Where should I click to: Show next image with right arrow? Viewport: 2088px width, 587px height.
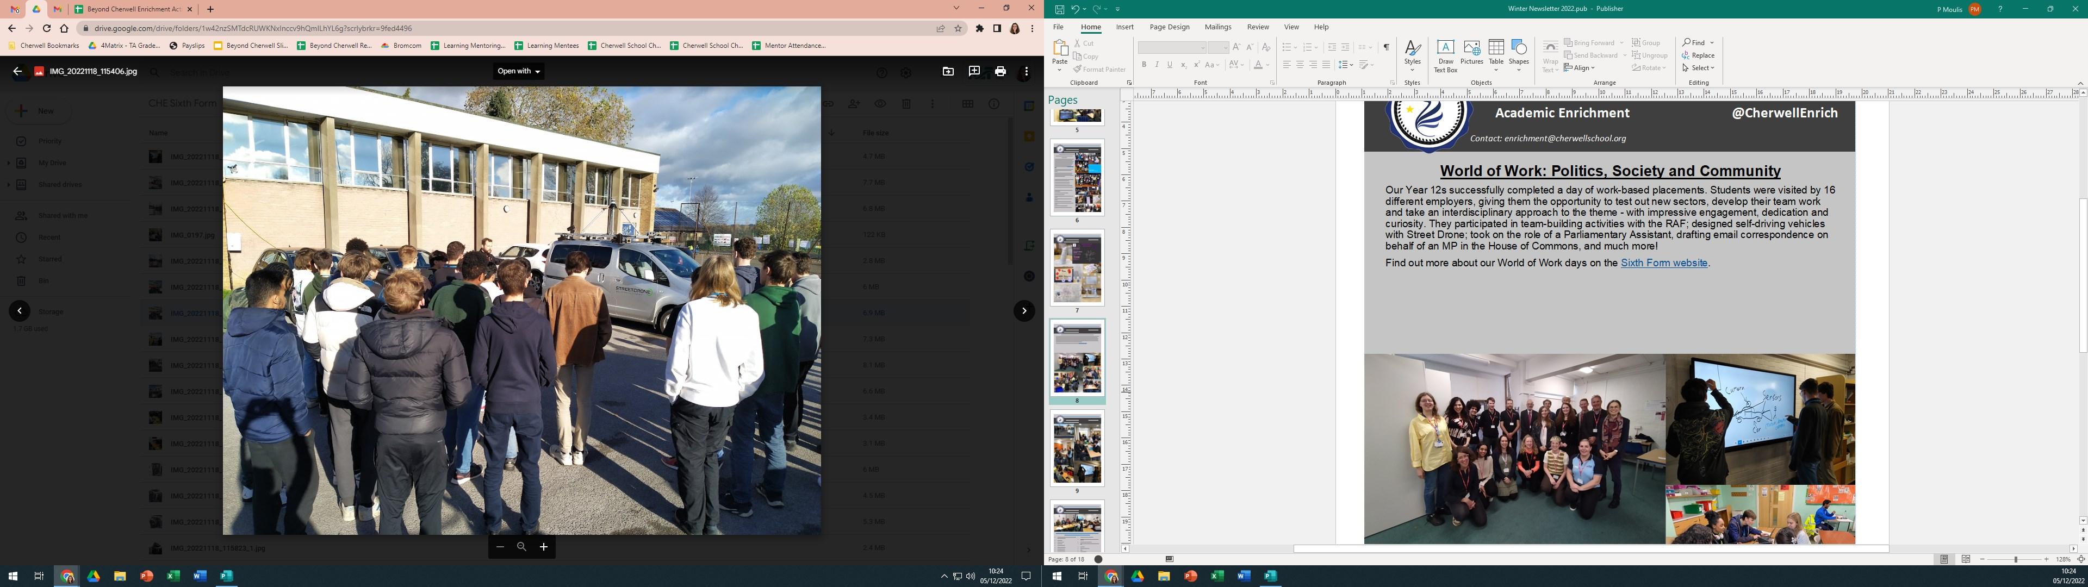point(1024,310)
